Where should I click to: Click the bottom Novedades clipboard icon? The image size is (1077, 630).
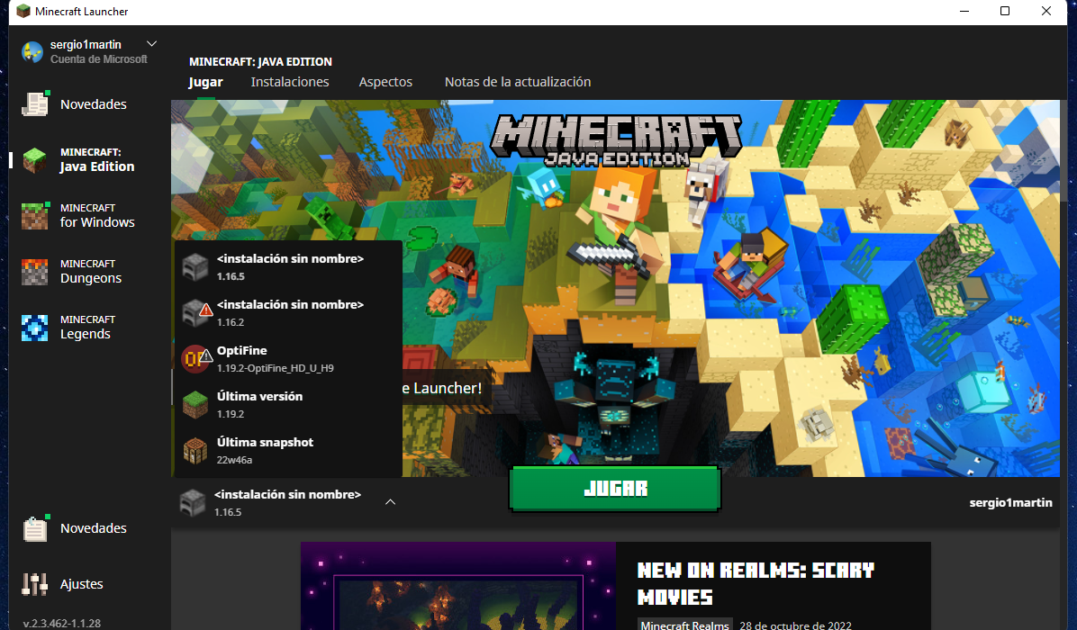[34, 528]
